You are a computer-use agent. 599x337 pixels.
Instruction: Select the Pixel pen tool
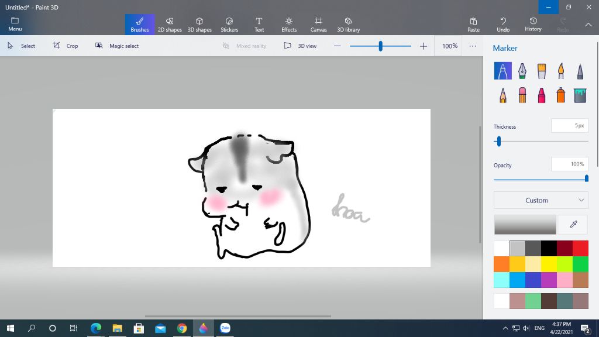pyautogui.click(x=580, y=71)
